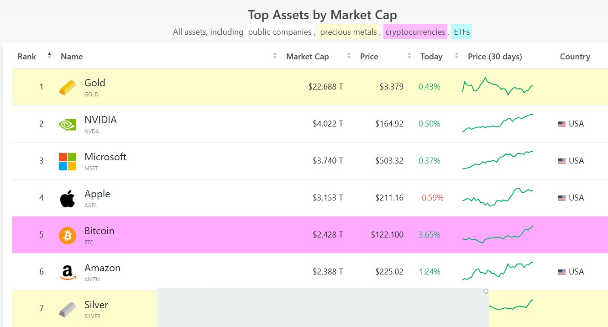Click Apple market cap $3.153 T
608x327 pixels.
(328, 198)
